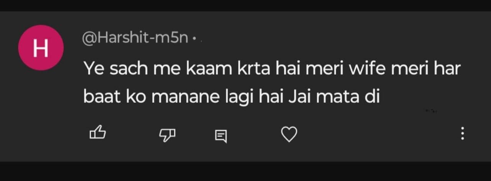Click the dot separator after the username
The height and width of the screenshot is (181, 491).
click(194, 39)
